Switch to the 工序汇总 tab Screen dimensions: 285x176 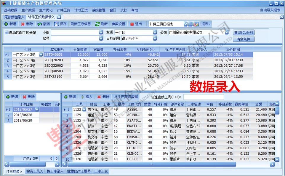point(101,171)
